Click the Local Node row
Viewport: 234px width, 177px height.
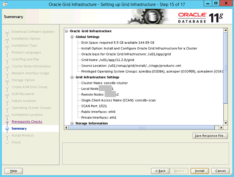(x=97, y=88)
